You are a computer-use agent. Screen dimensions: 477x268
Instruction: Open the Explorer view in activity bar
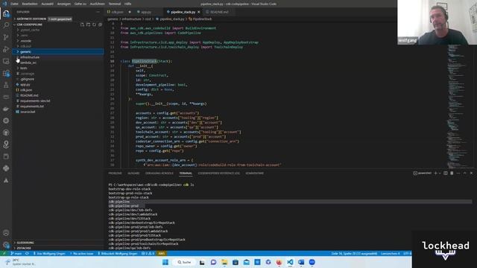coord(6,13)
